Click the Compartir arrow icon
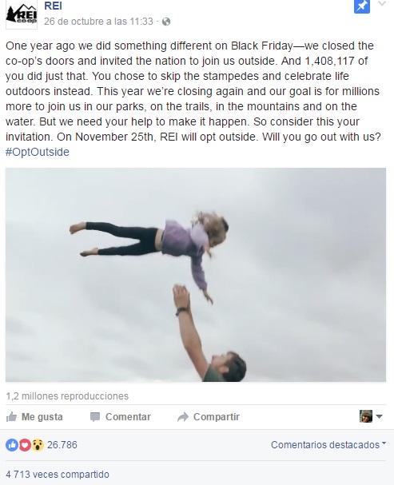 coord(183,417)
